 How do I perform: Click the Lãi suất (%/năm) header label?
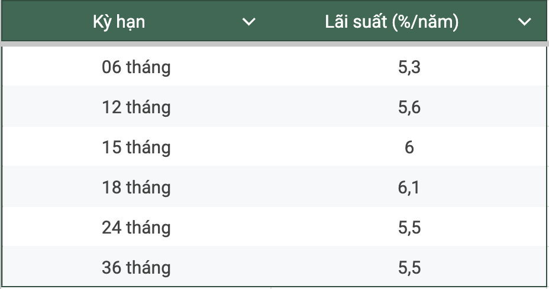click(x=392, y=22)
